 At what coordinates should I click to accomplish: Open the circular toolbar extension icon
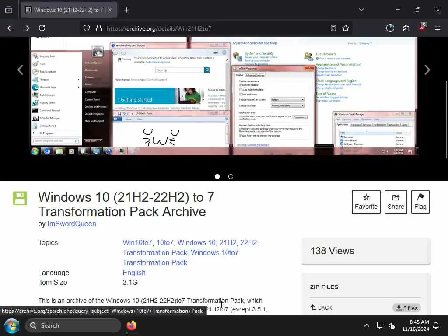pyautogui.click(x=390, y=28)
